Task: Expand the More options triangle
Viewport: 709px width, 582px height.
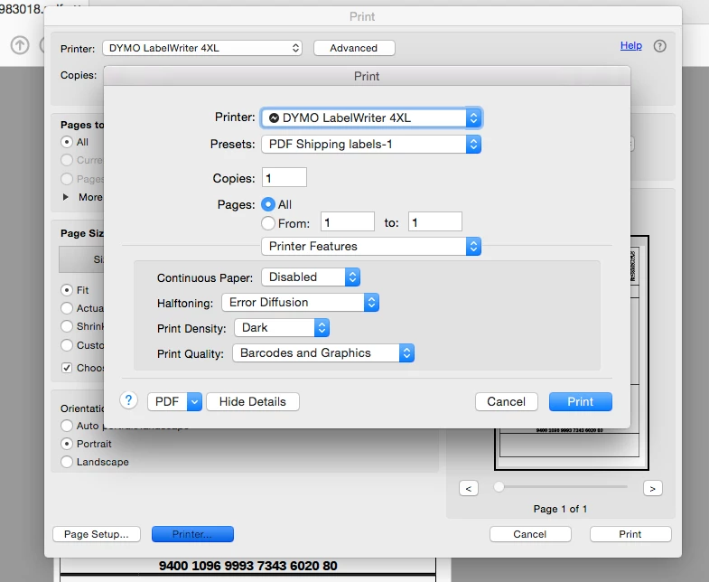Action: click(x=66, y=197)
